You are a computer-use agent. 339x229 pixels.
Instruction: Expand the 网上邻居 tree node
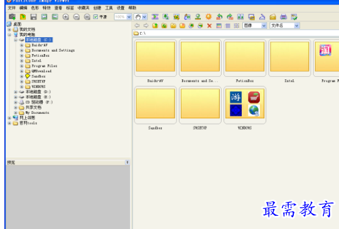click(9, 118)
